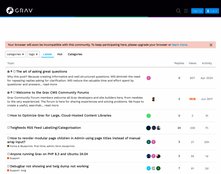Click the 'Topic' column header
Viewport: 221px width, 174px height.
11,63
